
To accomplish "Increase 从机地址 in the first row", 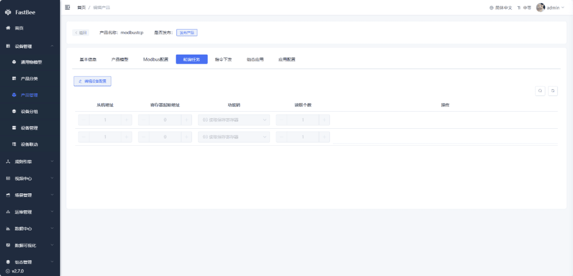I will (126, 120).
